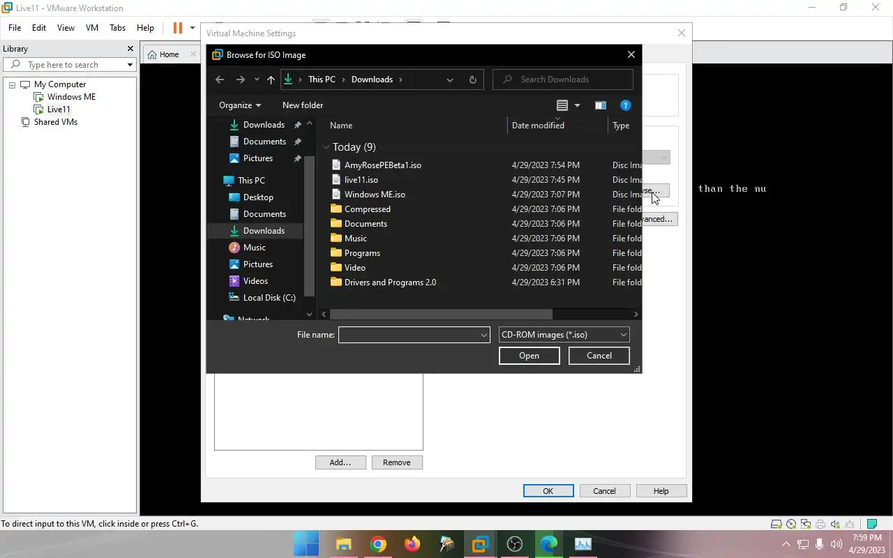Create a New folder
This screenshot has height=558, width=893.
(303, 105)
